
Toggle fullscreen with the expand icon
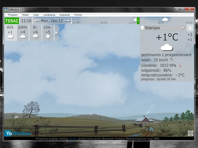[x=191, y=133]
